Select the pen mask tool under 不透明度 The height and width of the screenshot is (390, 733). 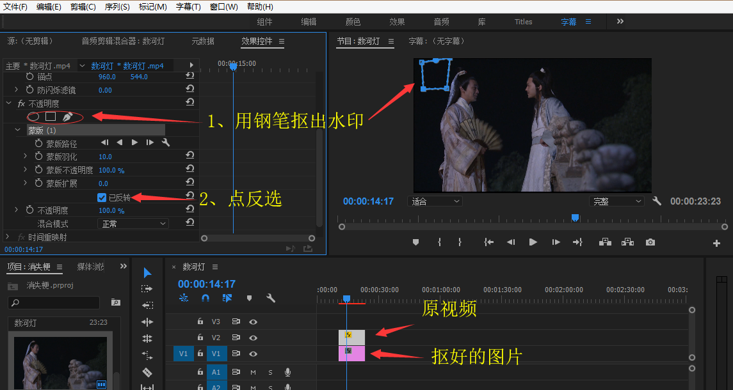click(68, 117)
